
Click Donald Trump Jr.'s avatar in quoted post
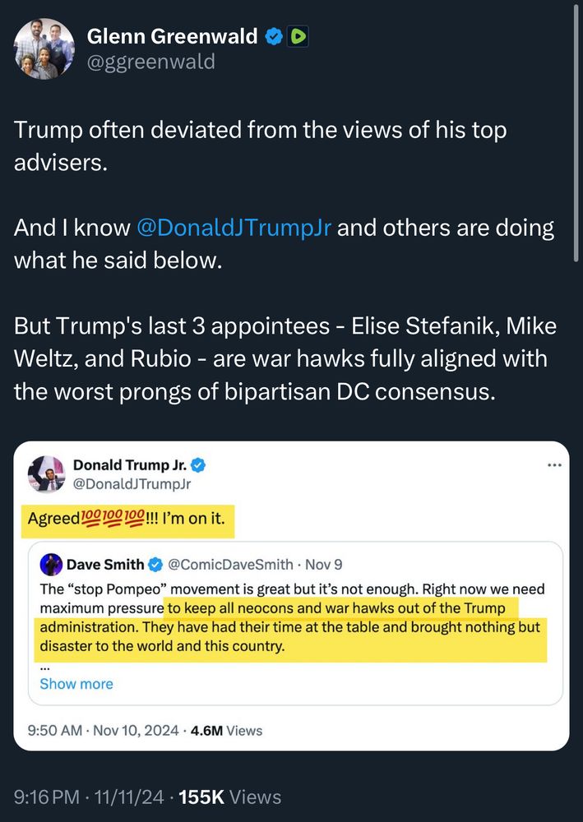pyautogui.click(x=46, y=474)
